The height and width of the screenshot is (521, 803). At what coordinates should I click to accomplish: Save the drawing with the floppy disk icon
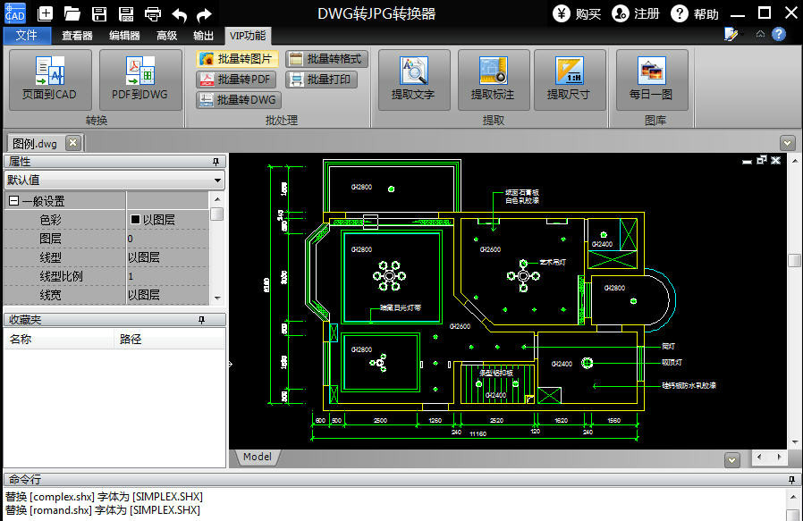(x=99, y=13)
